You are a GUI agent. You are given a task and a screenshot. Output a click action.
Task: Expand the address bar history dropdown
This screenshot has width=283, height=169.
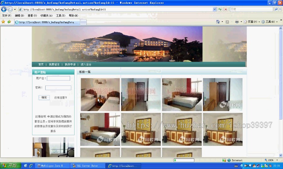point(214,9)
